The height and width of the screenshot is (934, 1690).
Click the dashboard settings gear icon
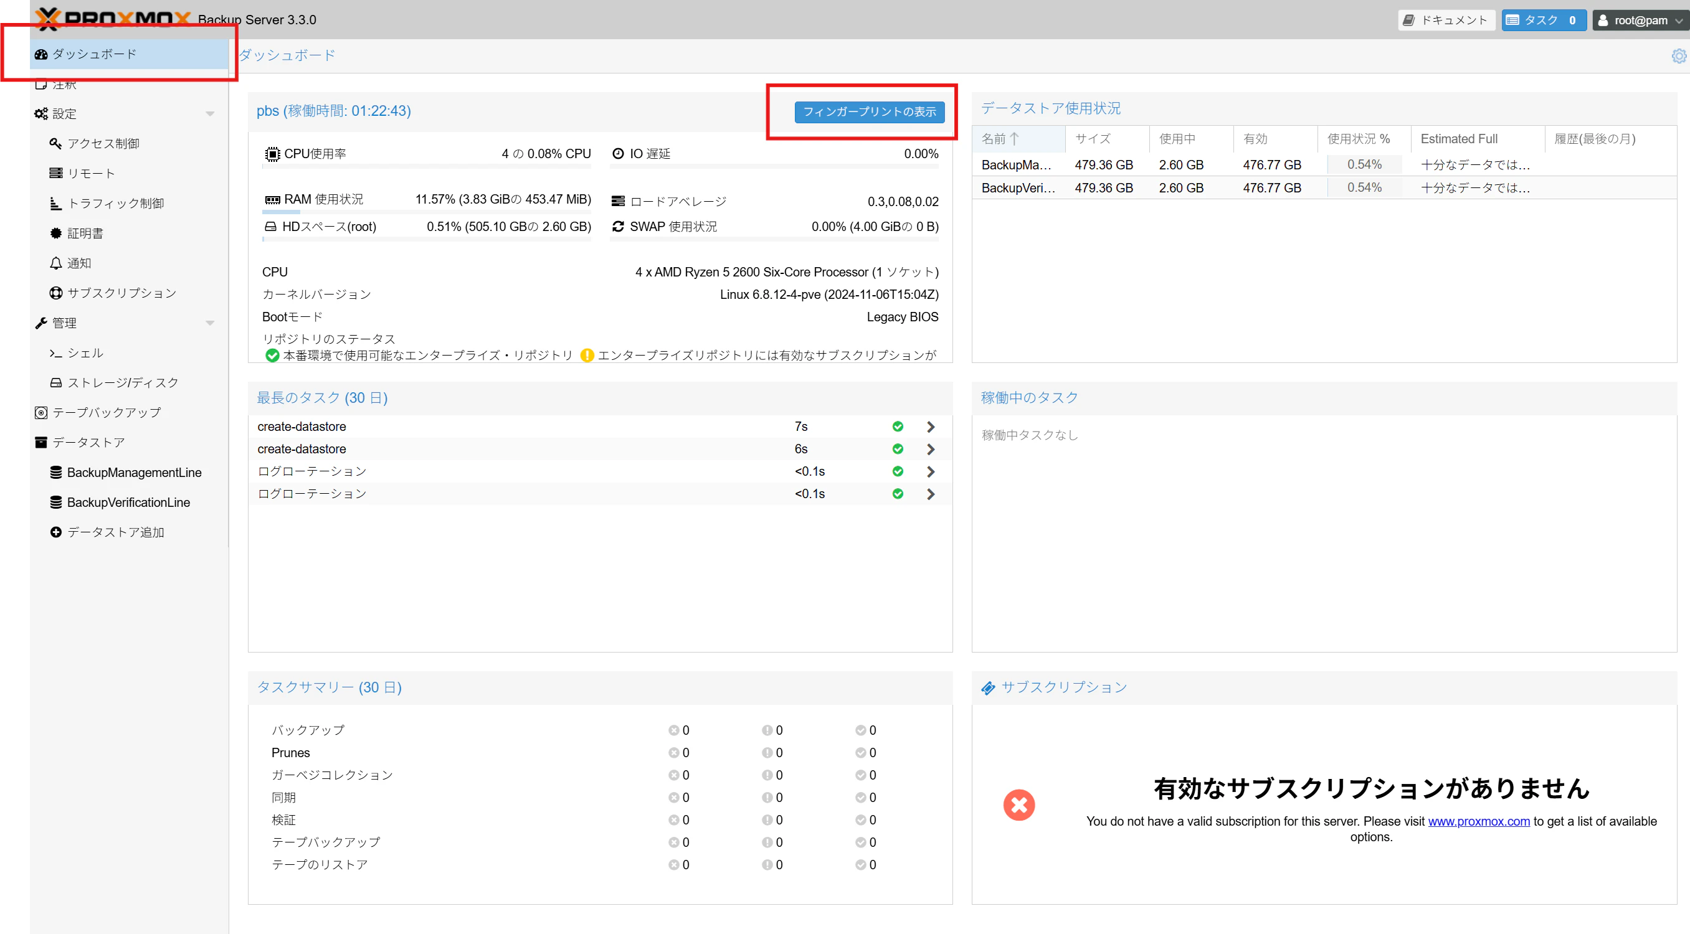pyautogui.click(x=1679, y=56)
